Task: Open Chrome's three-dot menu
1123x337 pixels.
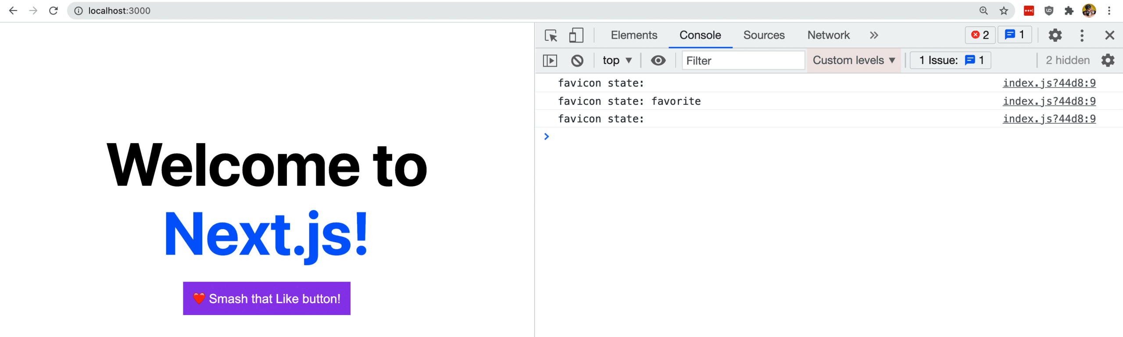Action: click(1109, 11)
